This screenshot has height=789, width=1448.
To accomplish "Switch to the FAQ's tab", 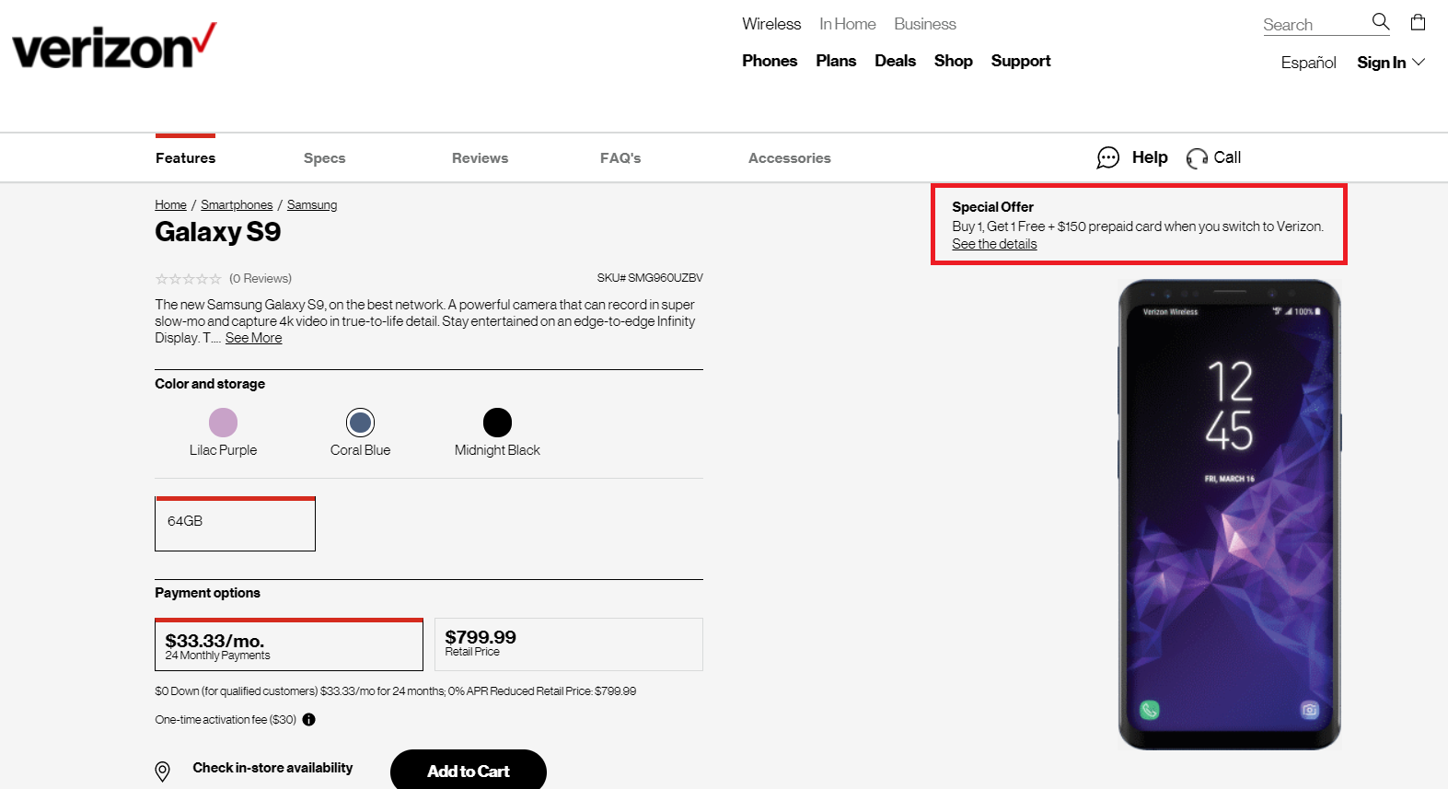I will tap(620, 158).
